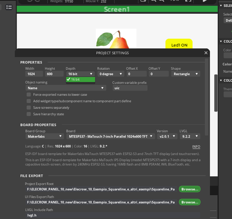Close the Project Settings dialog
The width and height of the screenshot is (232, 219).
(x=206, y=53)
